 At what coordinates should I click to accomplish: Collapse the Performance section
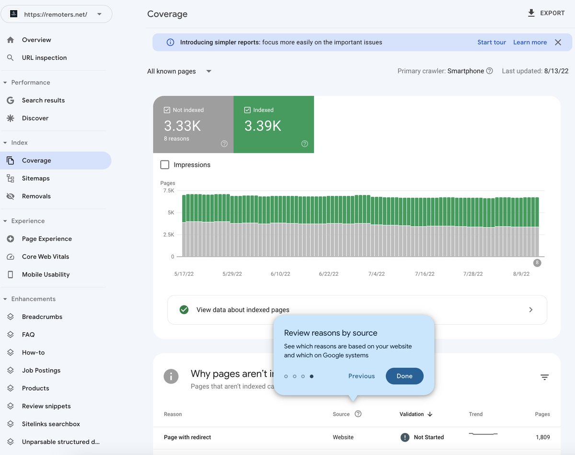[x=30, y=82]
